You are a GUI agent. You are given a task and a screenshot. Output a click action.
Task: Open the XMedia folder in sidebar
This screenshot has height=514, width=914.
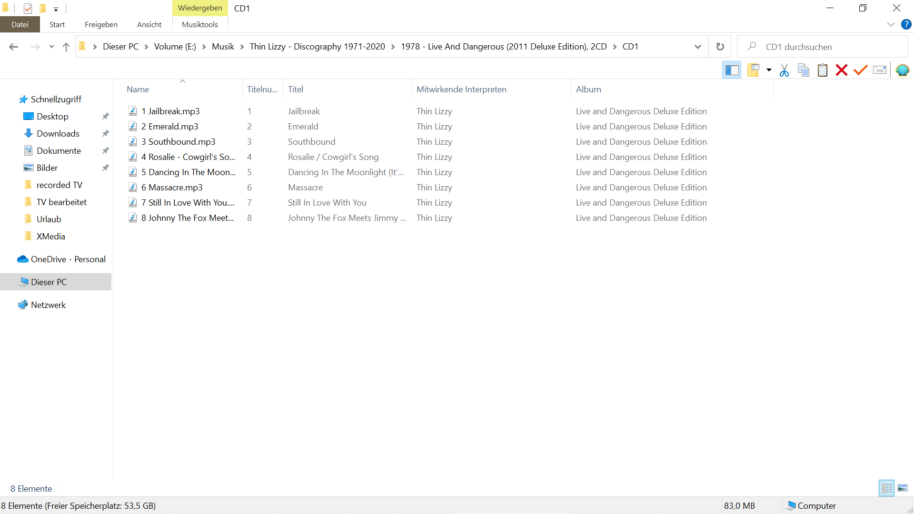(51, 237)
